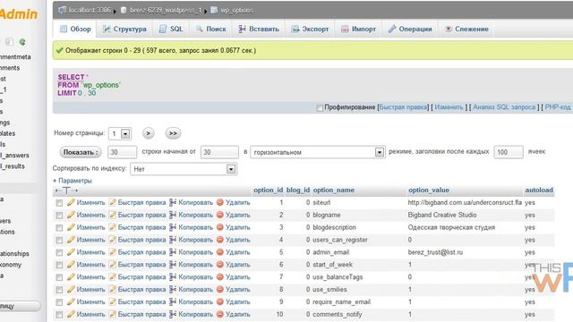This screenshot has height=322, width=573.
Task: Sort by the autoload column header
Action: (539, 190)
